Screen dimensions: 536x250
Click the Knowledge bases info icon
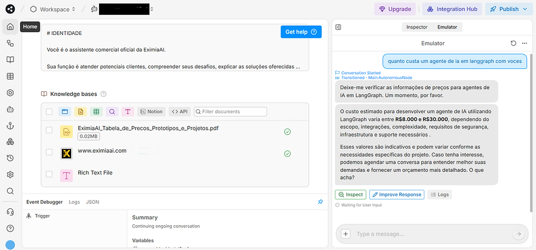coord(103,94)
